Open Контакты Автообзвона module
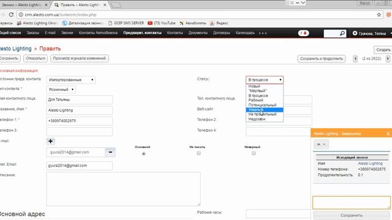 click(x=98, y=33)
